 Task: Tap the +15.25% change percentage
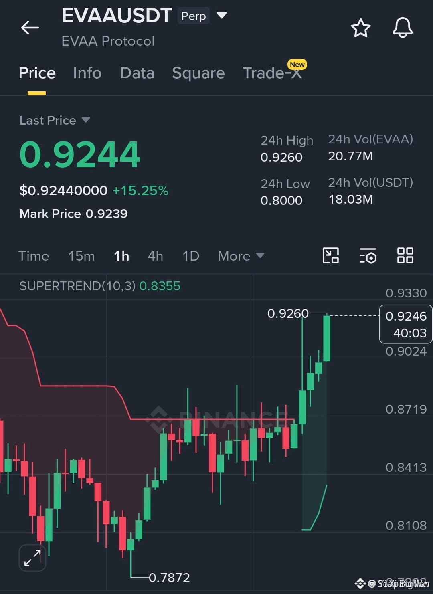pyautogui.click(x=140, y=190)
